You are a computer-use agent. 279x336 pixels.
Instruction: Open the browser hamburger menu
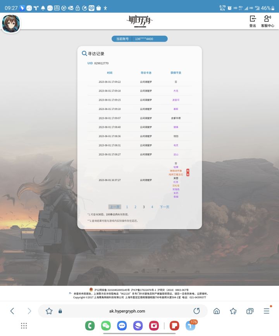[x=267, y=311]
